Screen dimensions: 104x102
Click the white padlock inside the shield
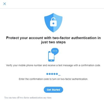pos(53,22)
